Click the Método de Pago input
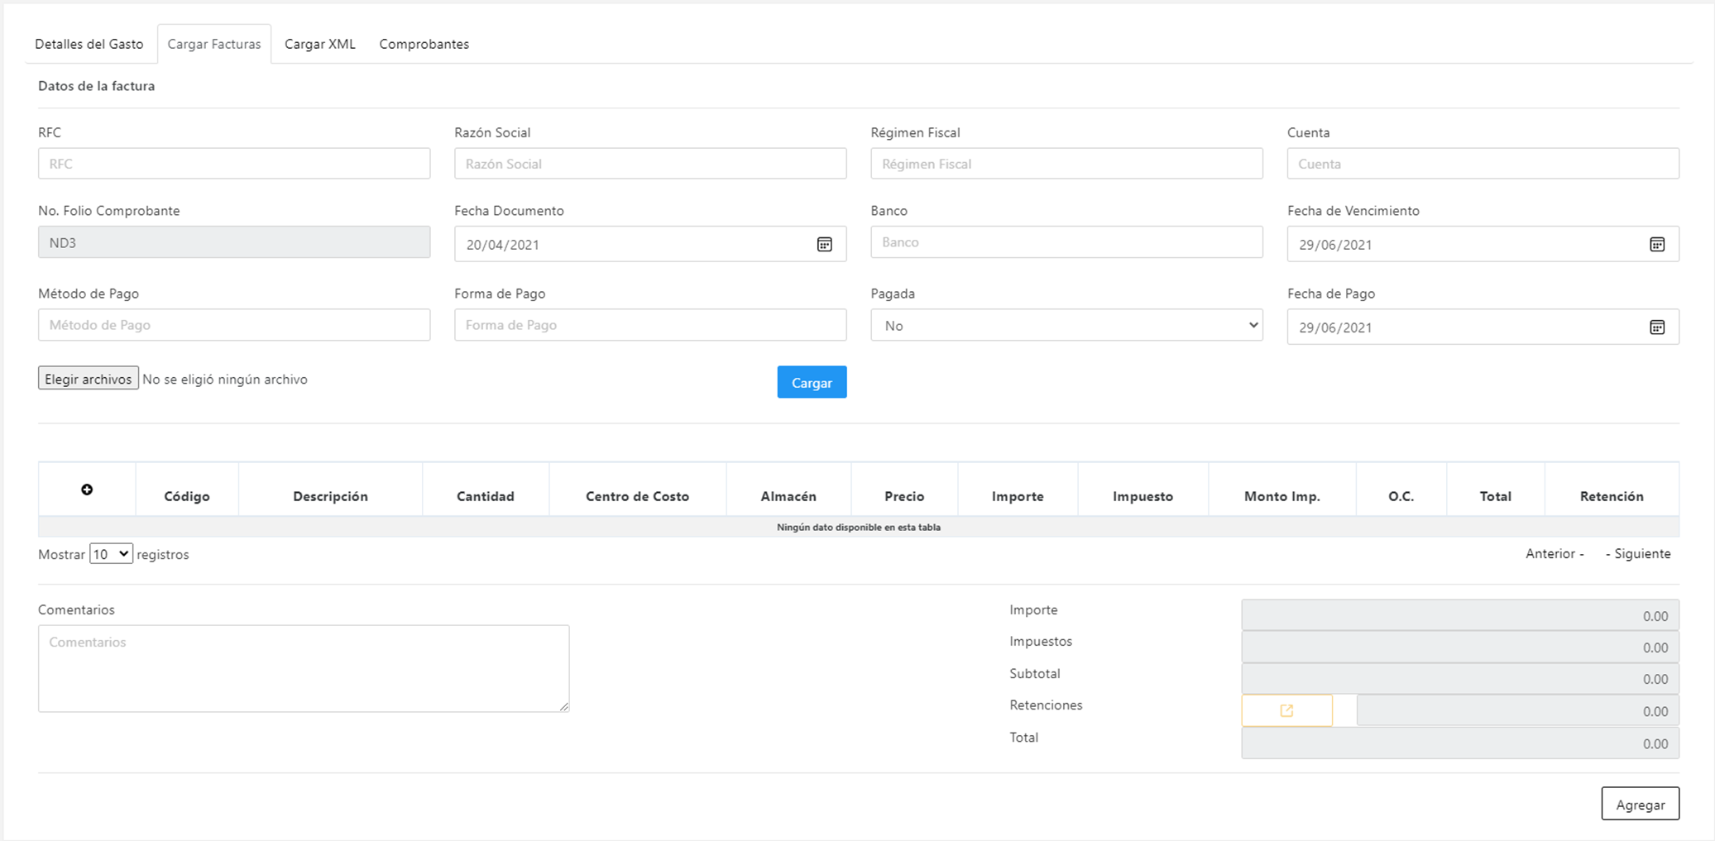This screenshot has height=841, width=1715. 234,325
